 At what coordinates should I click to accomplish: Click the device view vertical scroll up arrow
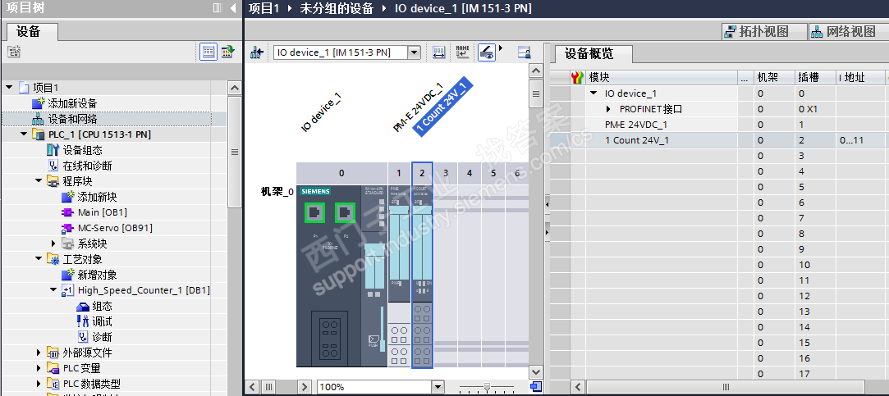pos(535,71)
